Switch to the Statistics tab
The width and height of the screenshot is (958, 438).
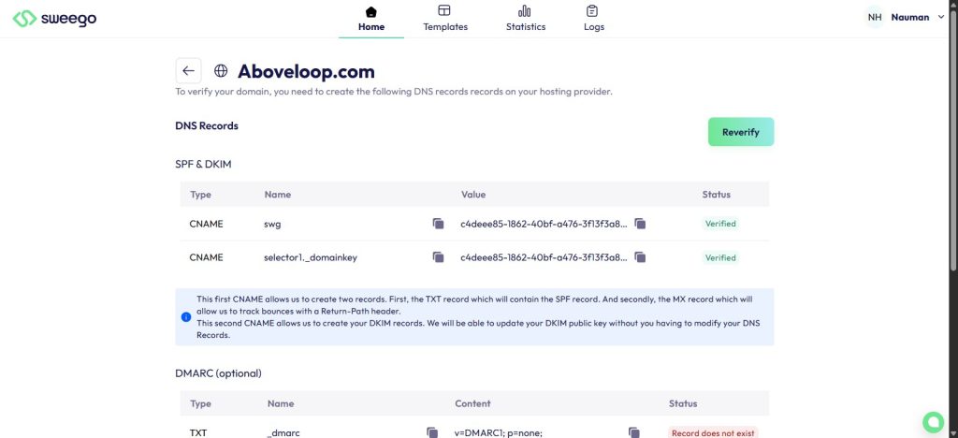(x=525, y=19)
